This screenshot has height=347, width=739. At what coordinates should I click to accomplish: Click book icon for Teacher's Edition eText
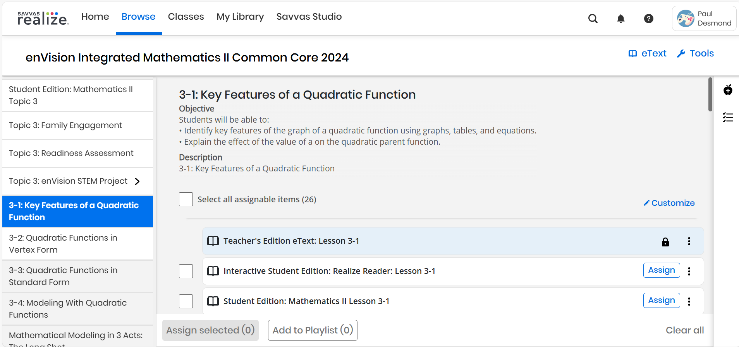point(213,241)
